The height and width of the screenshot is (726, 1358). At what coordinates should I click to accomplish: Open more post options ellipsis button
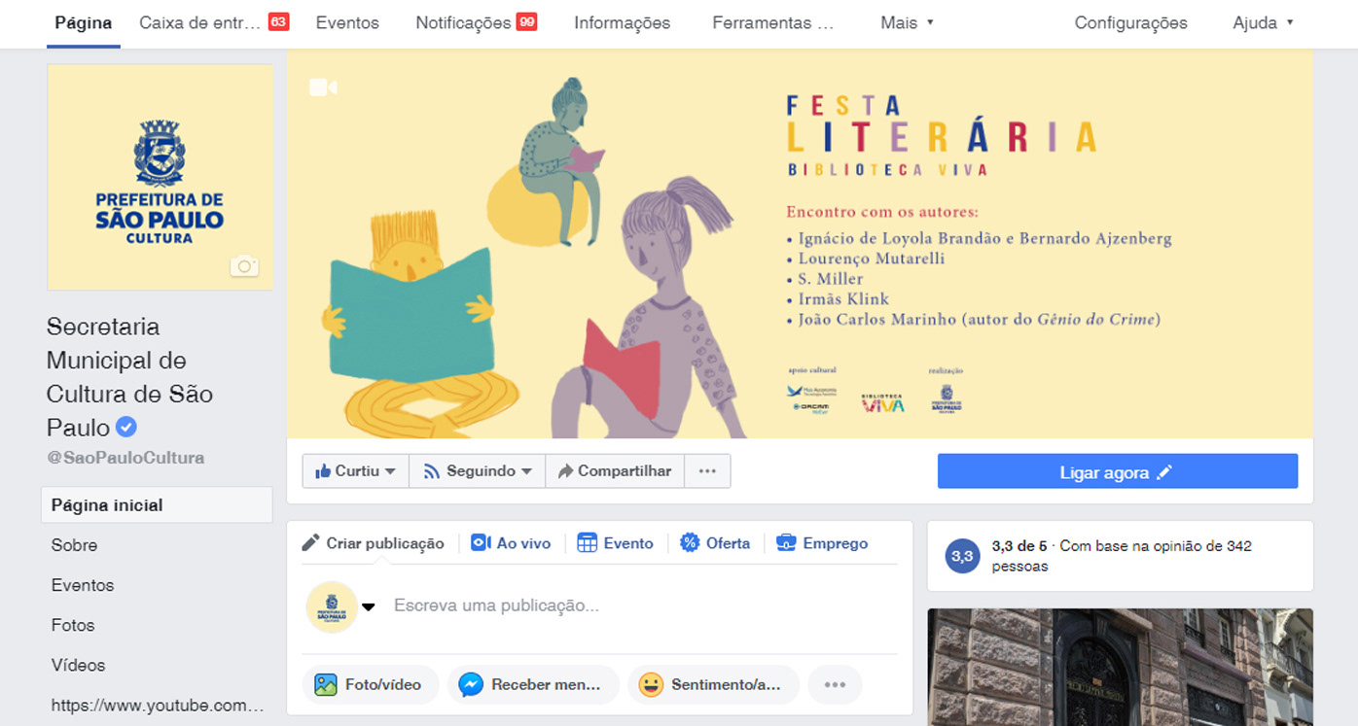[835, 684]
